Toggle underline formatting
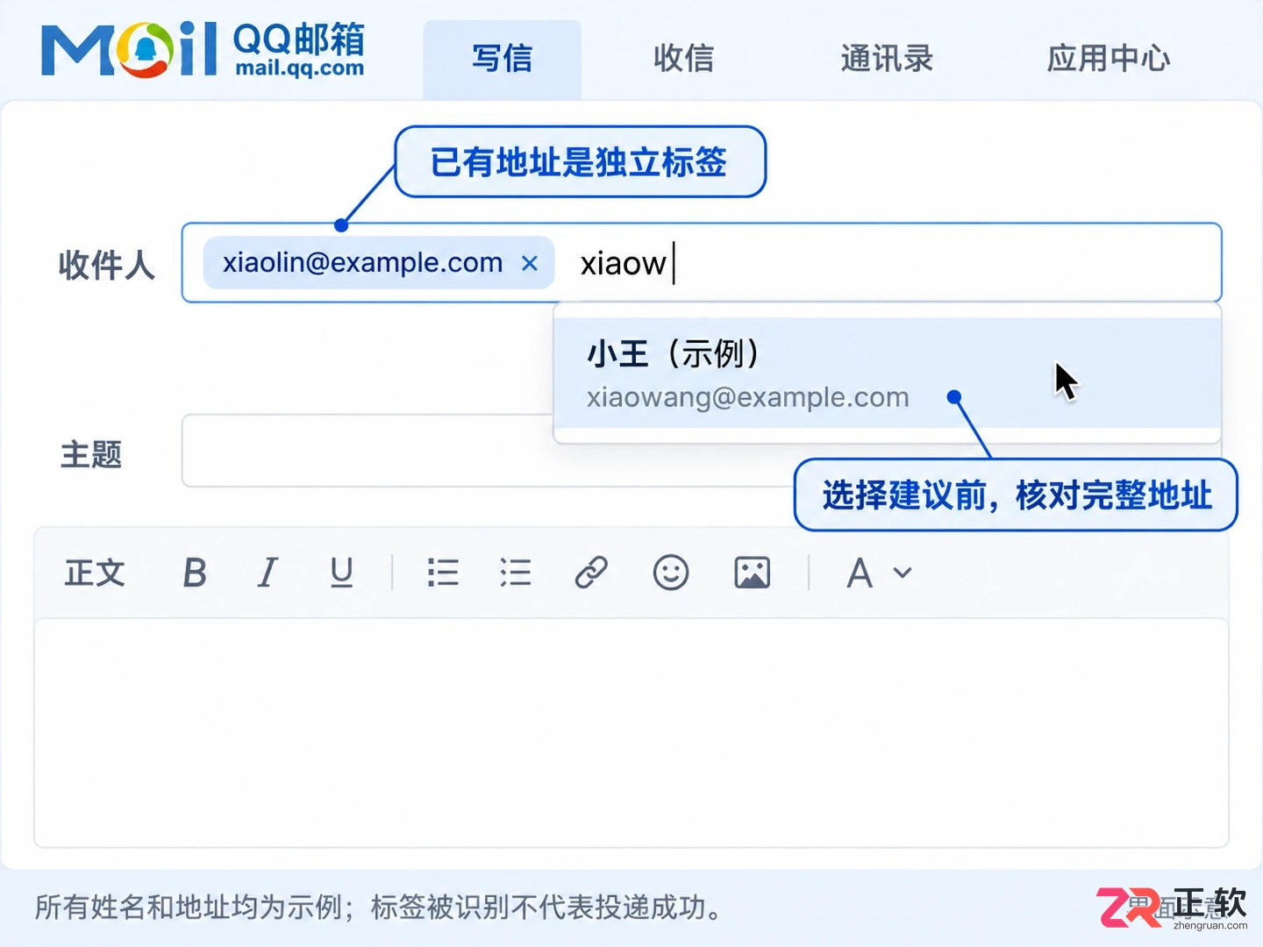 tap(341, 573)
